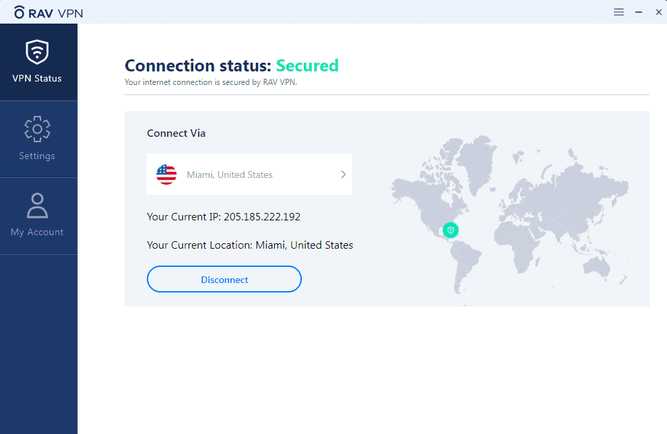Image resolution: width=667 pixels, height=434 pixels.
Task: Click the VPN Status shield icon
Action: tap(37, 52)
